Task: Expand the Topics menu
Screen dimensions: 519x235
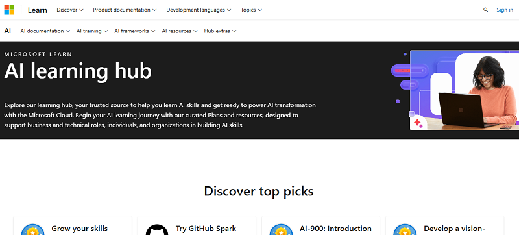Action: pyautogui.click(x=251, y=10)
